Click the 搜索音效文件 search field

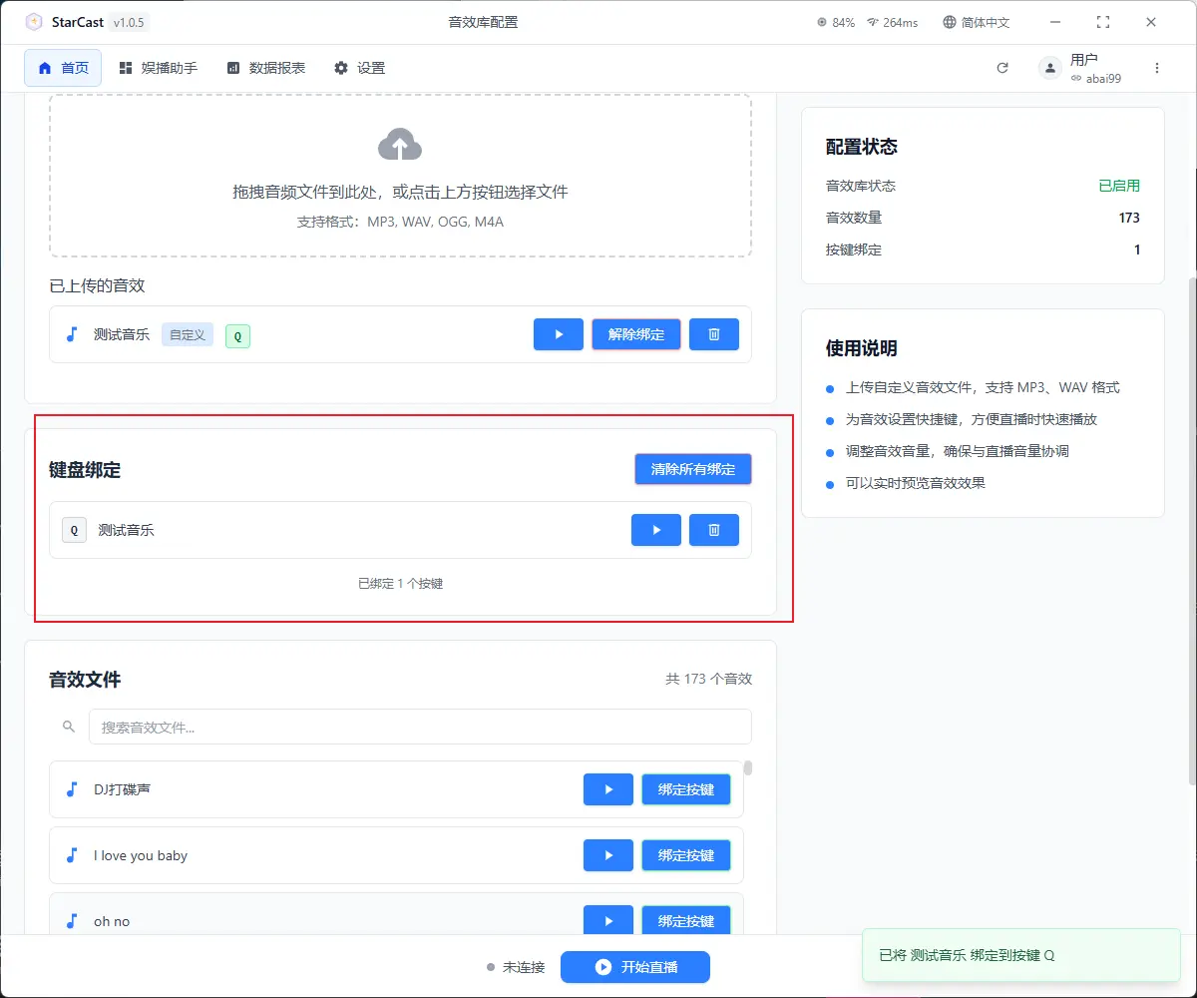[419, 728]
